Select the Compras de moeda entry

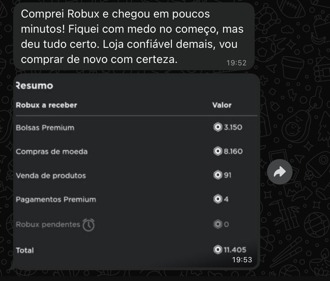click(x=52, y=152)
